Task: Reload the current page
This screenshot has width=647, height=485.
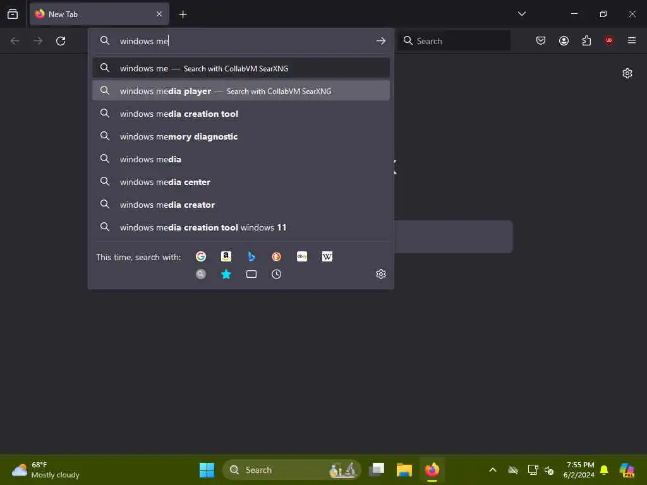Action: pyautogui.click(x=61, y=41)
